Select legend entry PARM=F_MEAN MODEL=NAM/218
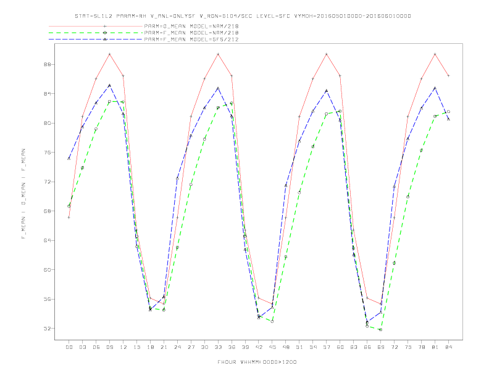This screenshot has height=378, width=489. tap(191, 33)
